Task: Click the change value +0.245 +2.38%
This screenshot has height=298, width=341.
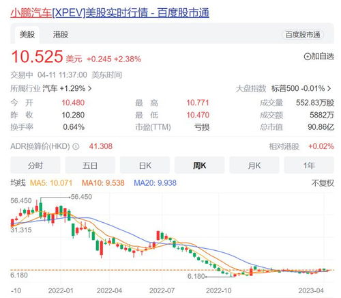Action: 114,59
